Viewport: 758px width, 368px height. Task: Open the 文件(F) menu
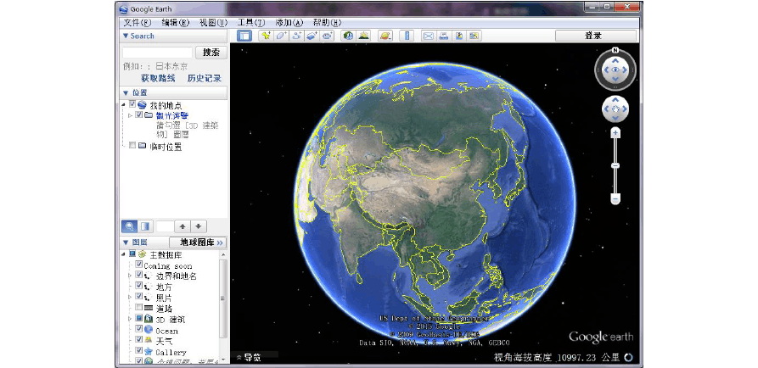point(138,23)
